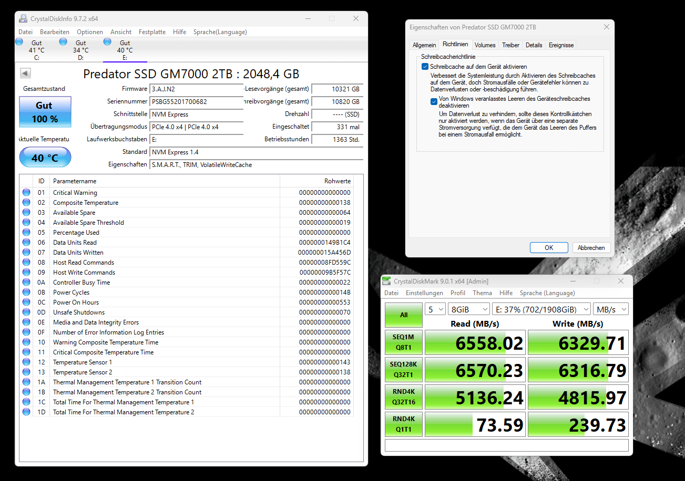The image size is (685, 481).
Task: Open Optionen menu in CrystalDiskInfo
Action: pos(90,32)
